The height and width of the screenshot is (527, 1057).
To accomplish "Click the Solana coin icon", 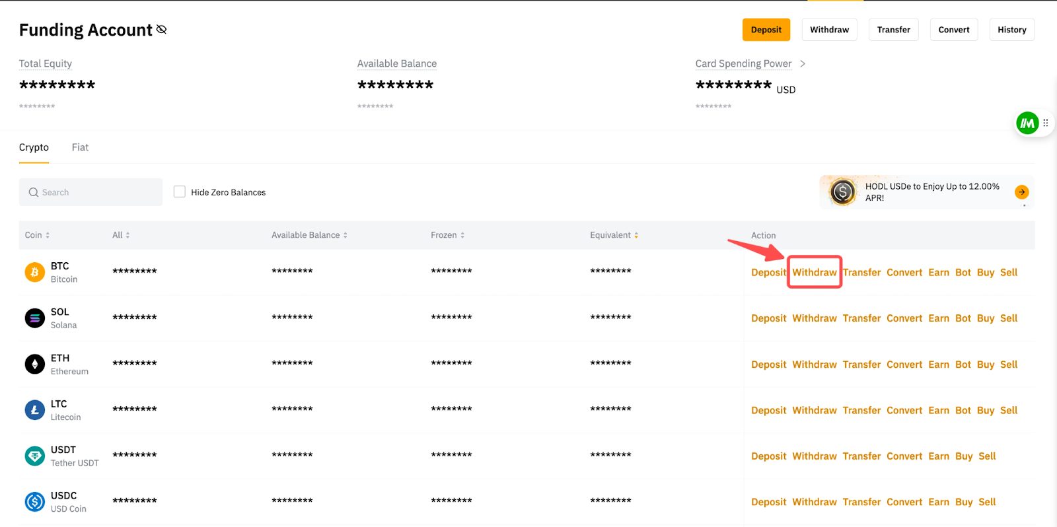I will coord(34,318).
